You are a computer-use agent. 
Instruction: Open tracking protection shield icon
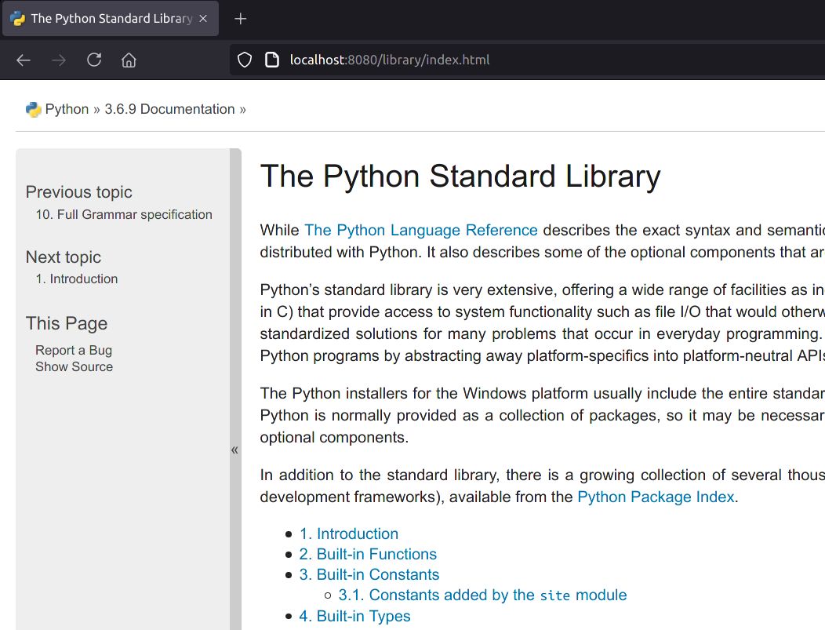tap(245, 60)
